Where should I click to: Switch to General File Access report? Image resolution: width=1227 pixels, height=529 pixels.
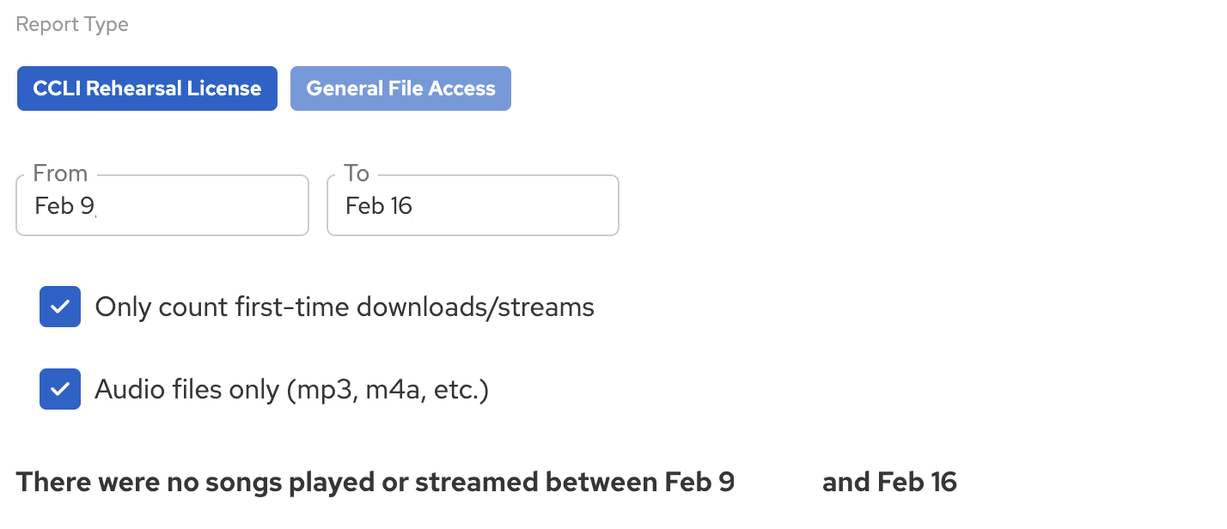coord(400,88)
